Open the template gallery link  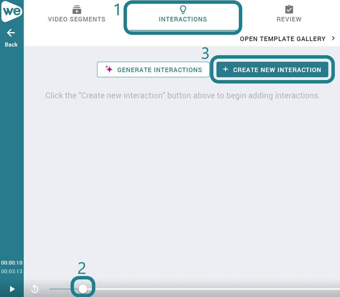pyautogui.click(x=283, y=39)
